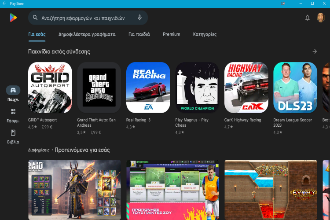Screen dimensions: 330x220
Task: Click the Real Racing 3 title text
Action: (x=138, y=120)
